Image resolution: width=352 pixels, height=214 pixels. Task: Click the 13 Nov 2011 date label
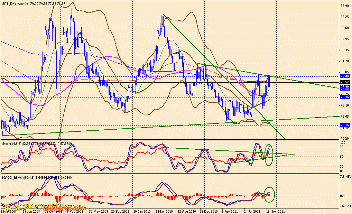pyautogui.click(x=276, y=211)
